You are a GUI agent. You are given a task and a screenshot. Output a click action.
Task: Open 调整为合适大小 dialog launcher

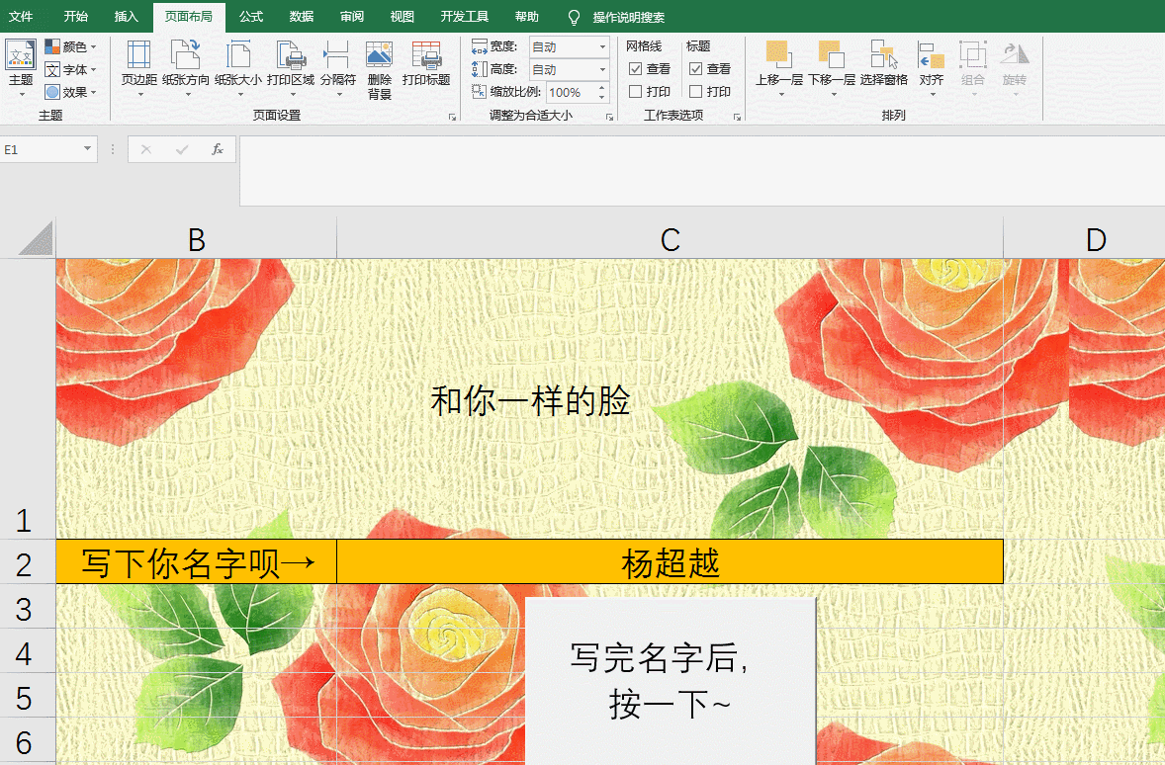coord(609,117)
